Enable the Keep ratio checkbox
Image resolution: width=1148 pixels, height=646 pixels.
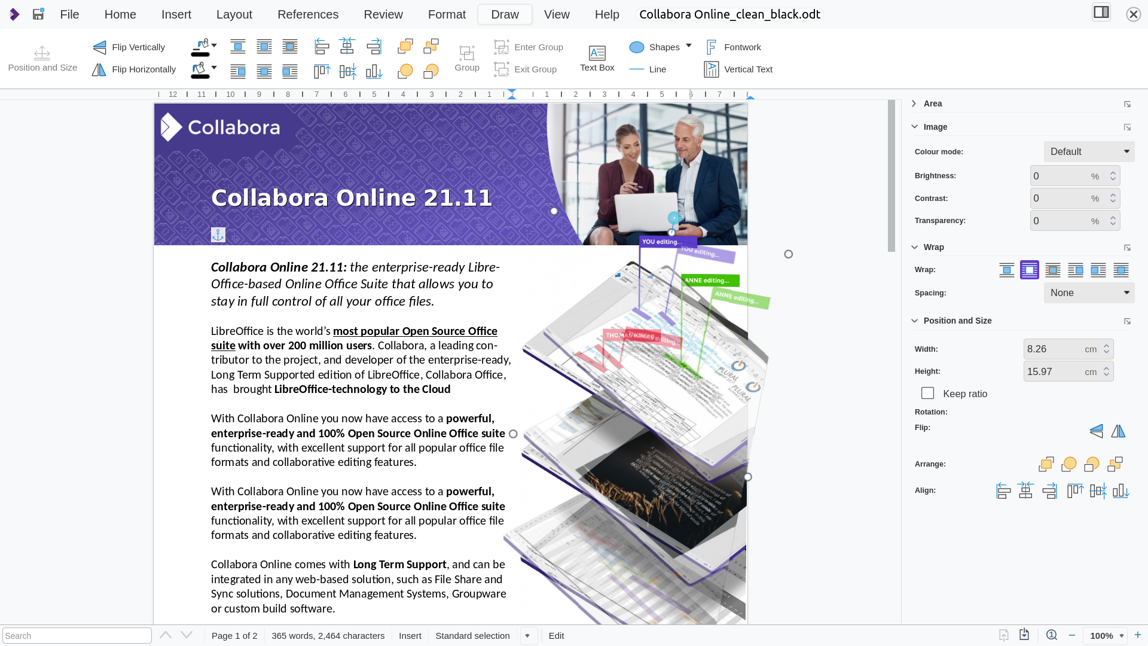[x=927, y=394]
